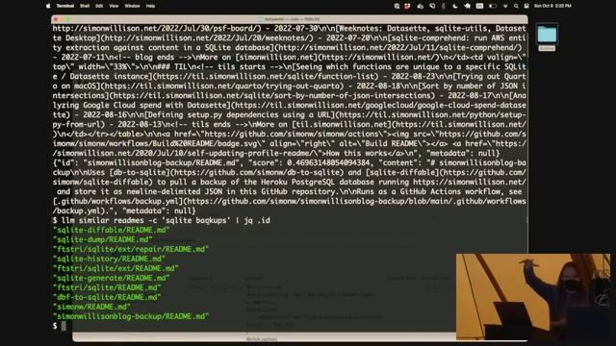Open the Shell menu
Screen dimensions: 616x346
pos(85,6)
